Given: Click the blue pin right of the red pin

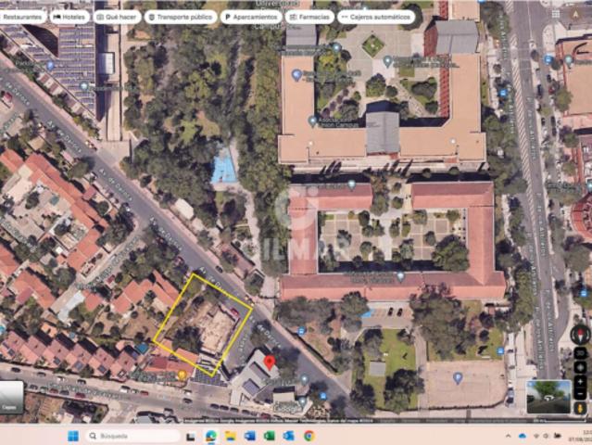Looking at the screenshot, I should pos(304,380).
